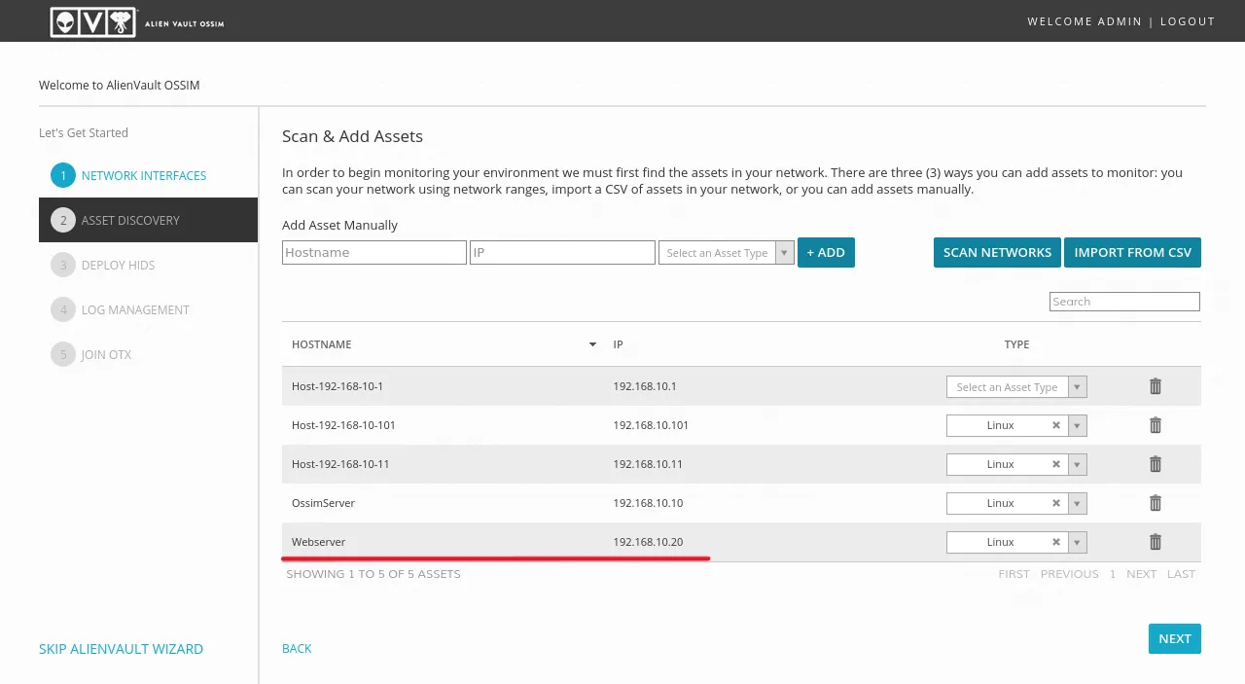Screen dimensions: 1245x684
Task: Click Skip AlienVault Wizard link
Action: point(121,649)
